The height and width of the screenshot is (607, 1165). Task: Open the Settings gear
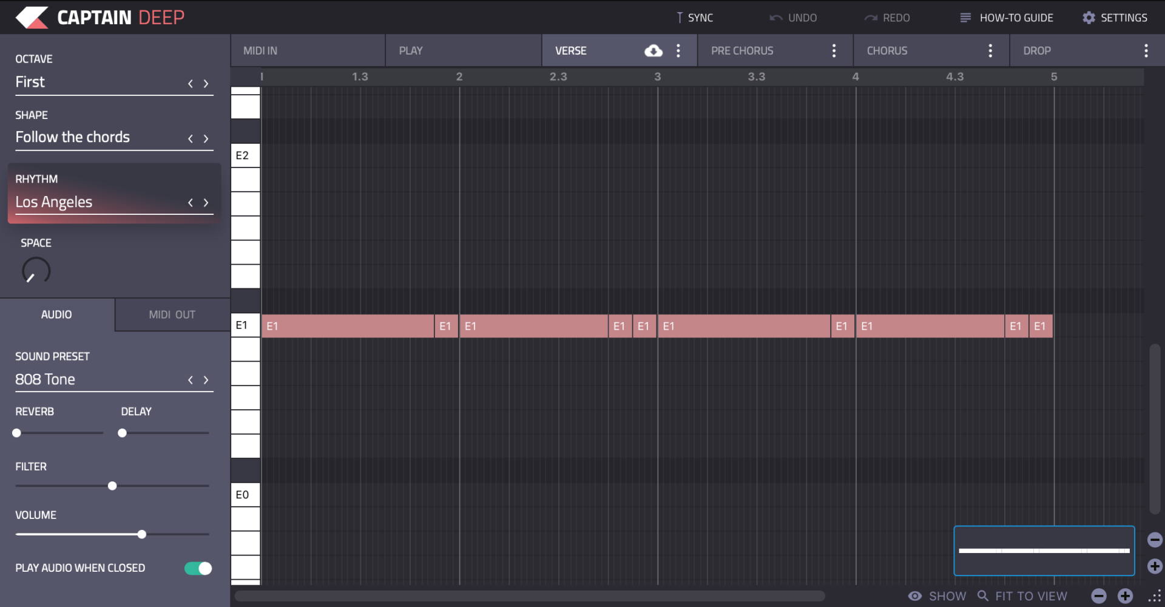tap(1089, 17)
